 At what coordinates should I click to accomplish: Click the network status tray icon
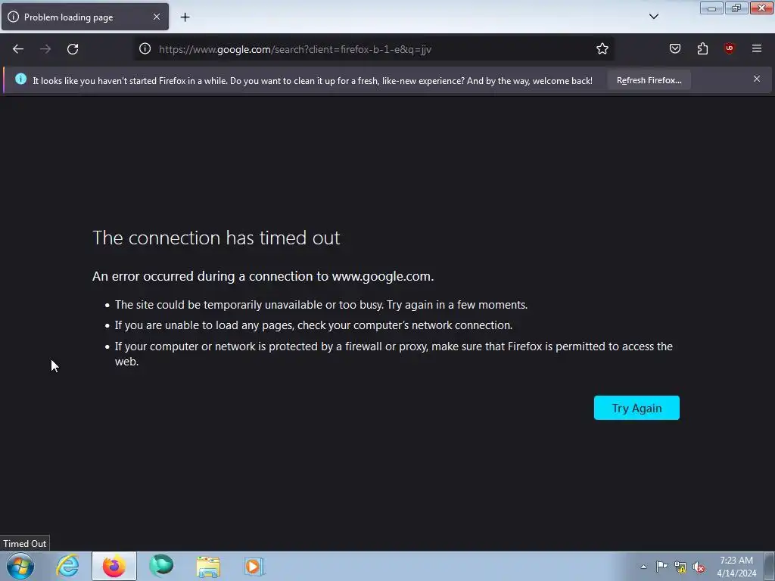point(680,567)
